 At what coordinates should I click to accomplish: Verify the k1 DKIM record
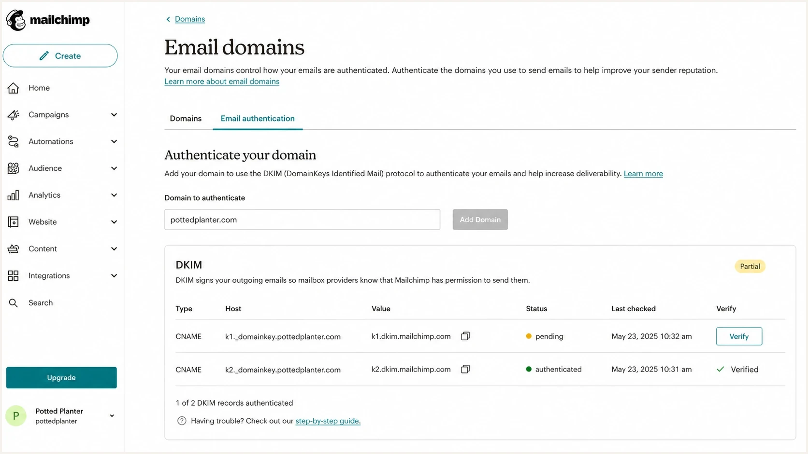739,336
